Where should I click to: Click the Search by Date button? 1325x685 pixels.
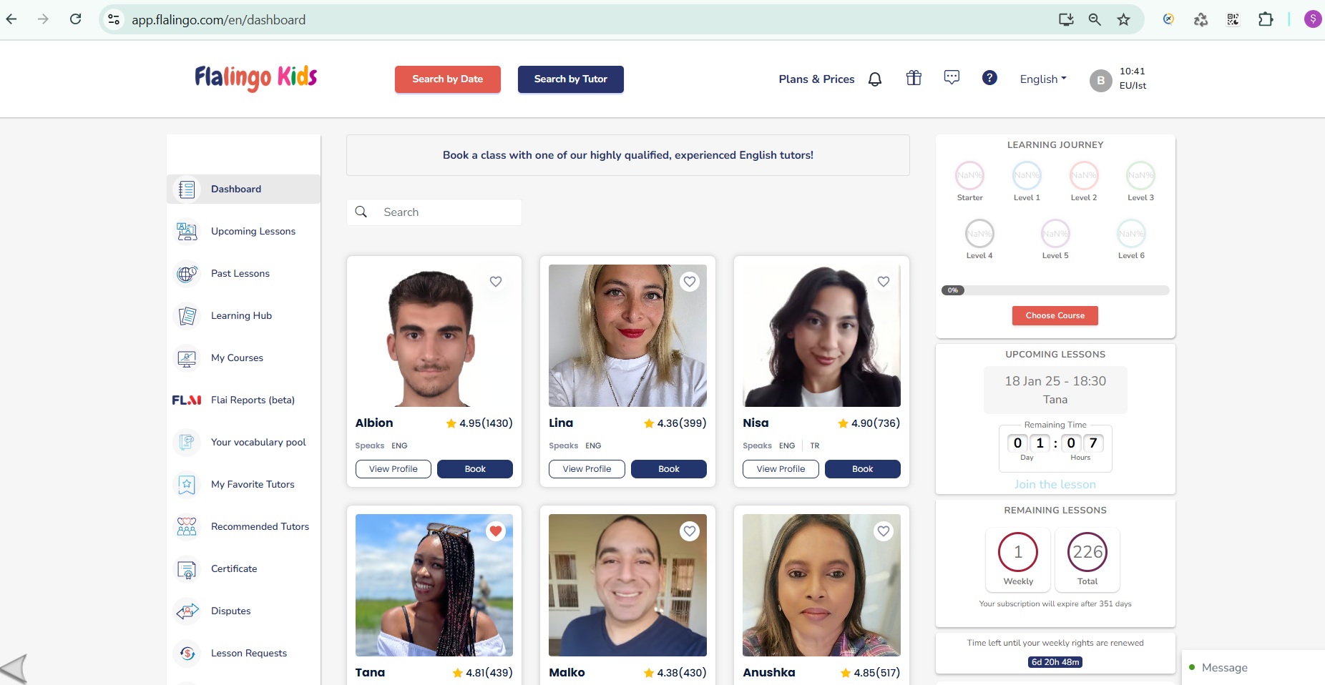tap(448, 79)
